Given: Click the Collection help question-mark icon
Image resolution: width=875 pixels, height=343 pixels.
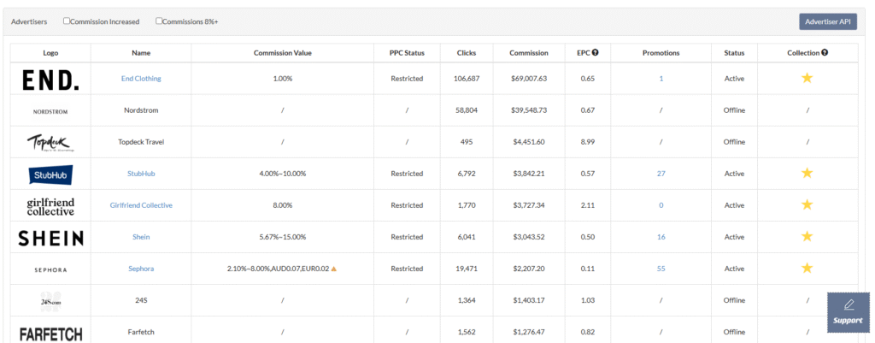Looking at the screenshot, I should pyautogui.click(x=825, y=52).
